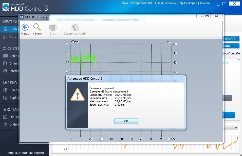Click the partially hidden информация button

(231, 46)
